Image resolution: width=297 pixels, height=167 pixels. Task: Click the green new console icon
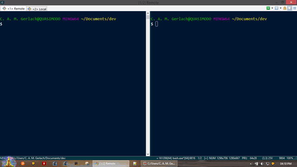[x=268, y=8]
